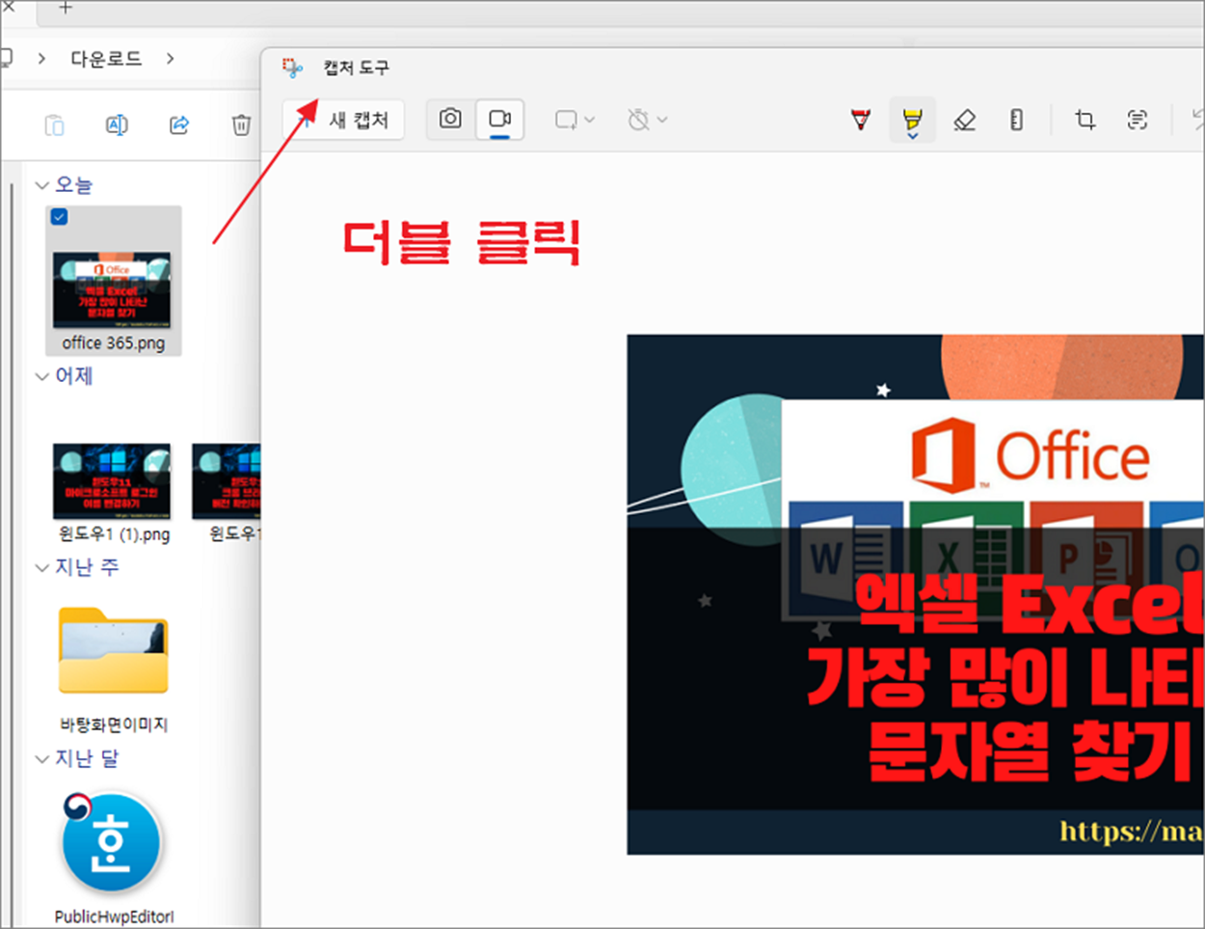Click the 윈도우1 (1).png file name

click(114, 533)
